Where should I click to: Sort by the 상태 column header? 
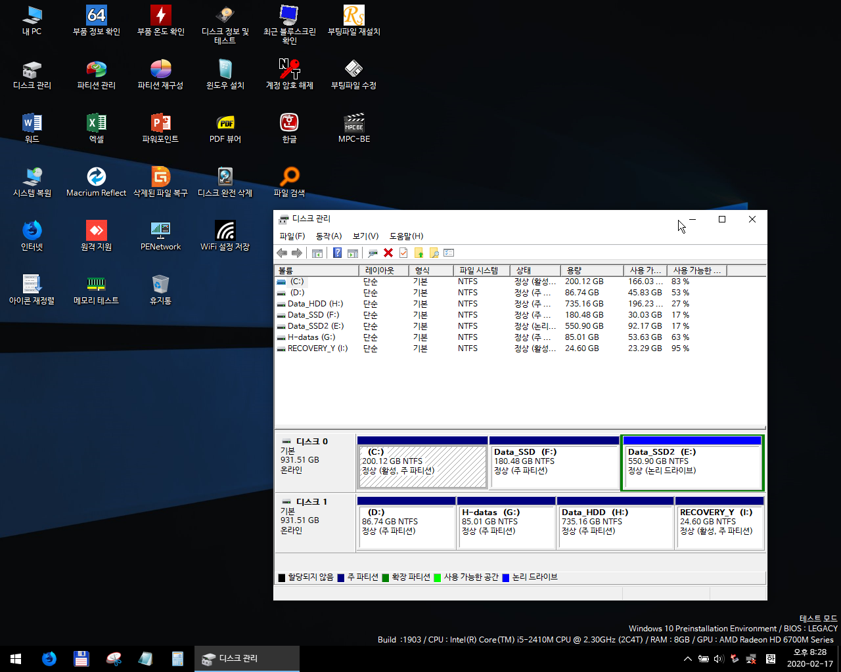click(x=535, y=270)
